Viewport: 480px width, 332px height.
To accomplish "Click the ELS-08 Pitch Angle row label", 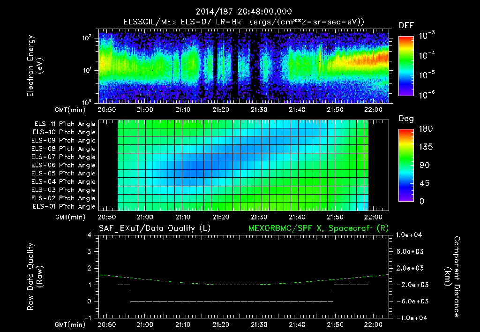I will tap(63, 149).
